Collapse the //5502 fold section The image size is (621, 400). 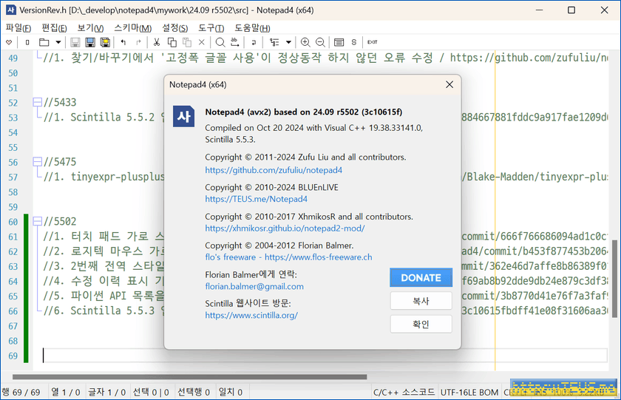[x=35, y=221]
